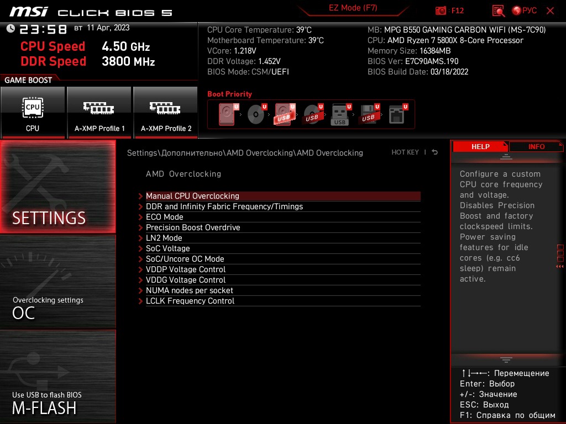Select the USB optical drive boot icon

(313, 114)
